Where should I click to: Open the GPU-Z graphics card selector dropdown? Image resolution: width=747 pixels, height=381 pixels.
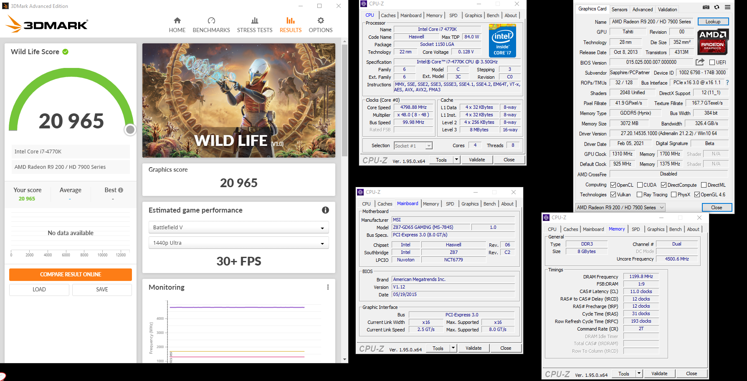click(x=620, y=208)
